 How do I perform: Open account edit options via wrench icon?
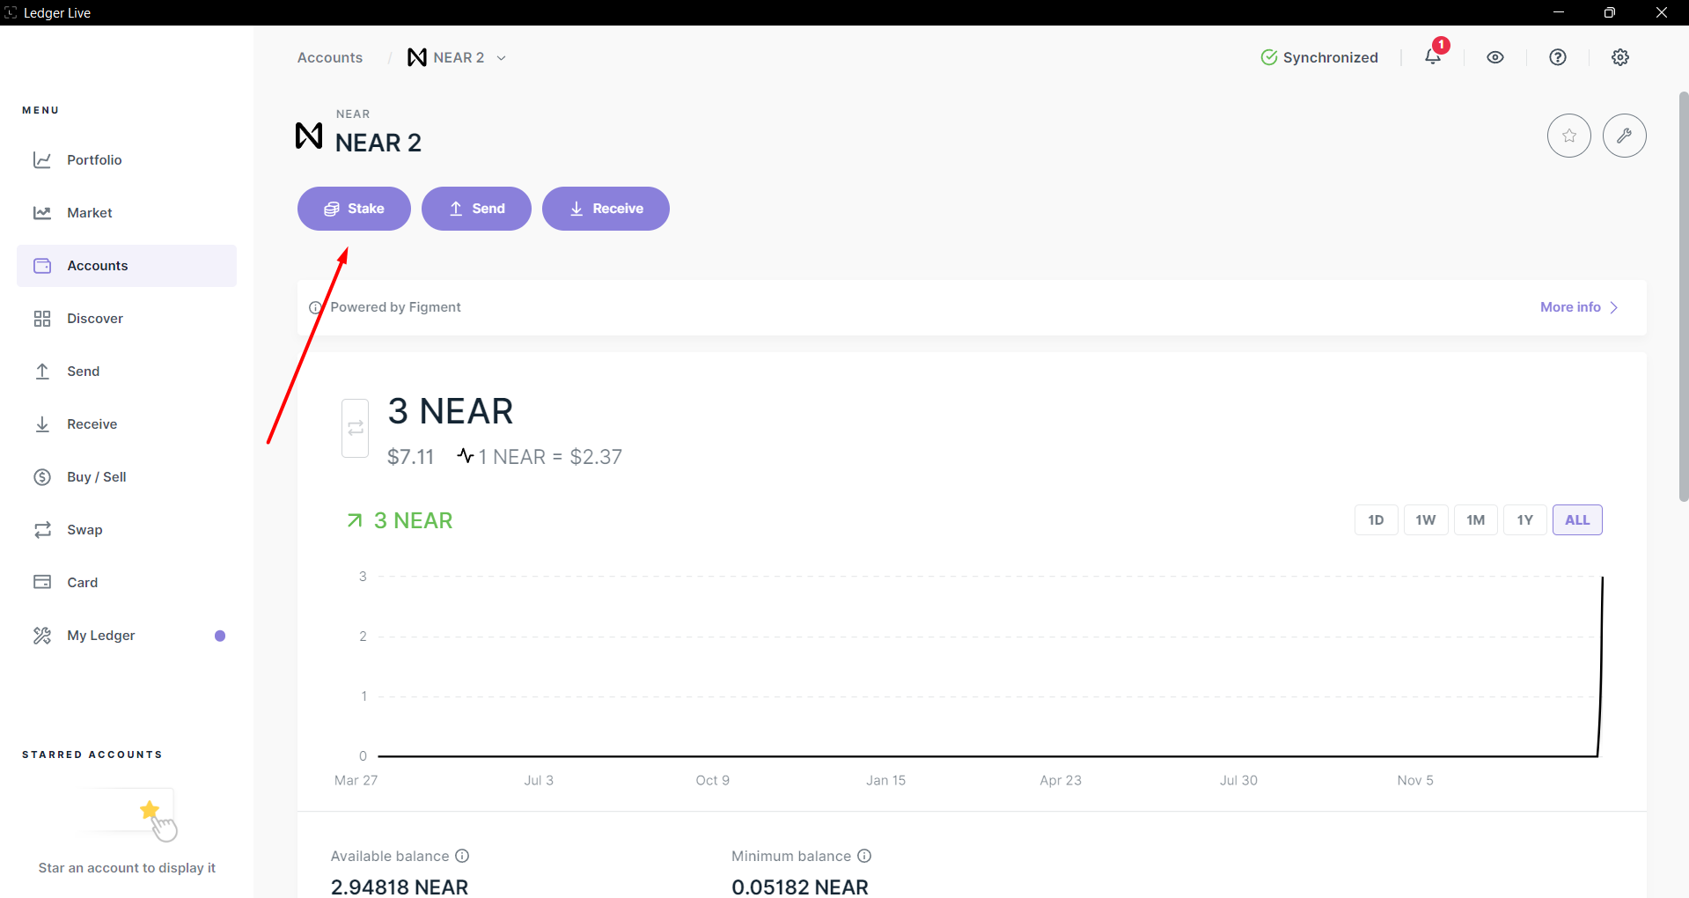1625,135
